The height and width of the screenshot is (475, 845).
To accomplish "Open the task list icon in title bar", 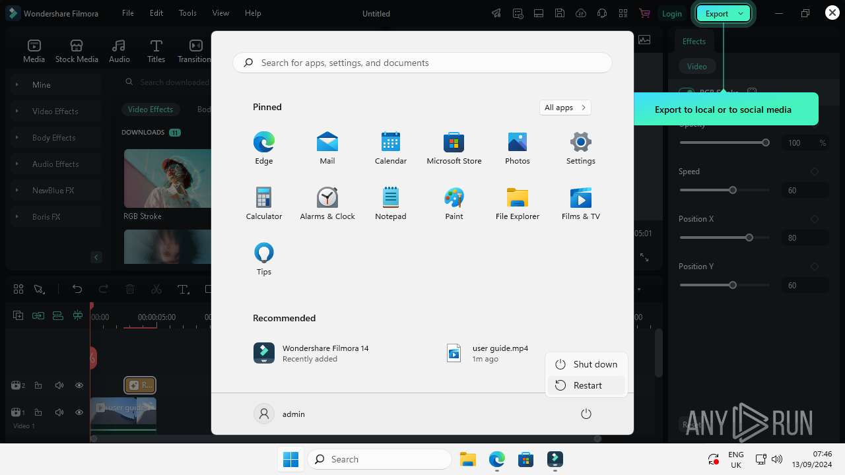I will pos(518,13).
